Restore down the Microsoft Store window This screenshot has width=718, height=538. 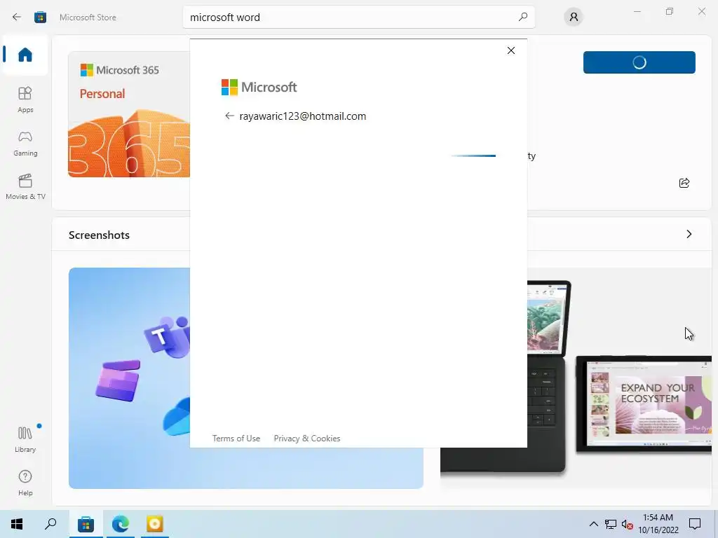[670, 11]
